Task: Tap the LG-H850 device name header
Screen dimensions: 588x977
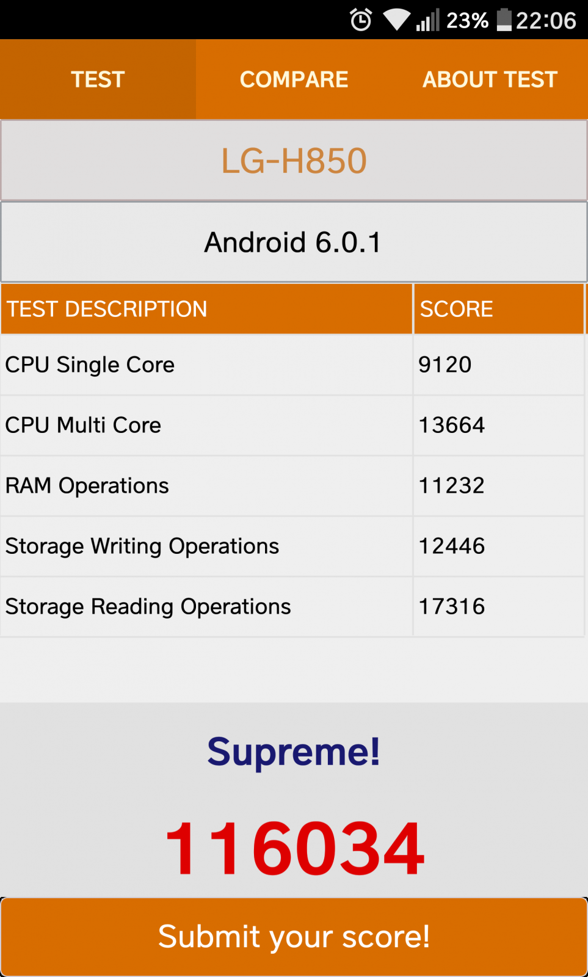Action: 294,161
